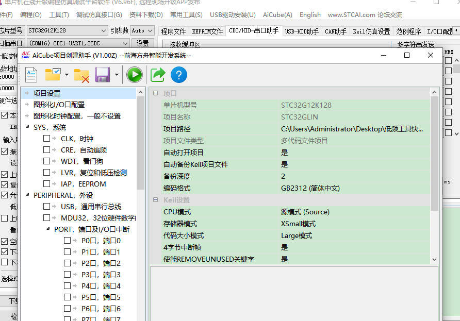Open help with the blue question mark icon
460x321 pixels.
coord(179,75)
